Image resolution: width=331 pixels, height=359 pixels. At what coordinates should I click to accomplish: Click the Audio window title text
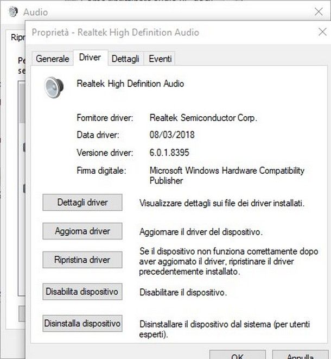(35, 12)
